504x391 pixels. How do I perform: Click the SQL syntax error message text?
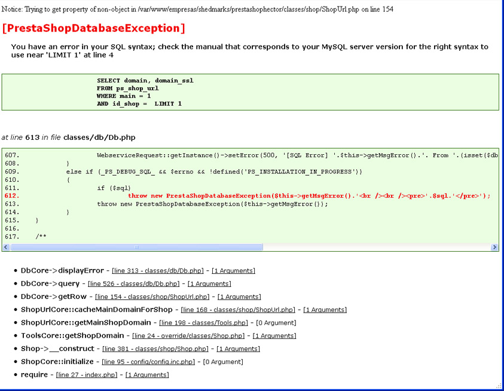(x=250, y=51)
